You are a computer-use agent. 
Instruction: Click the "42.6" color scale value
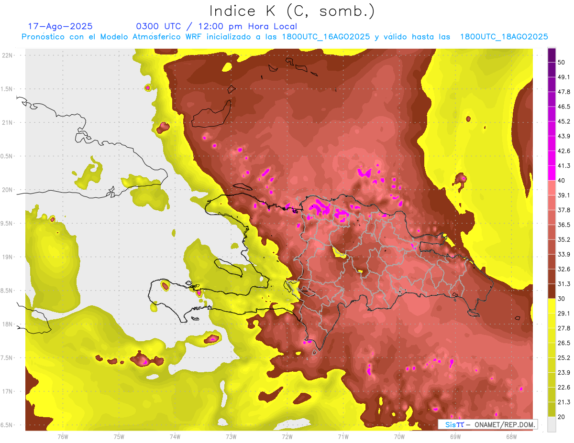[x=564, y=151]
